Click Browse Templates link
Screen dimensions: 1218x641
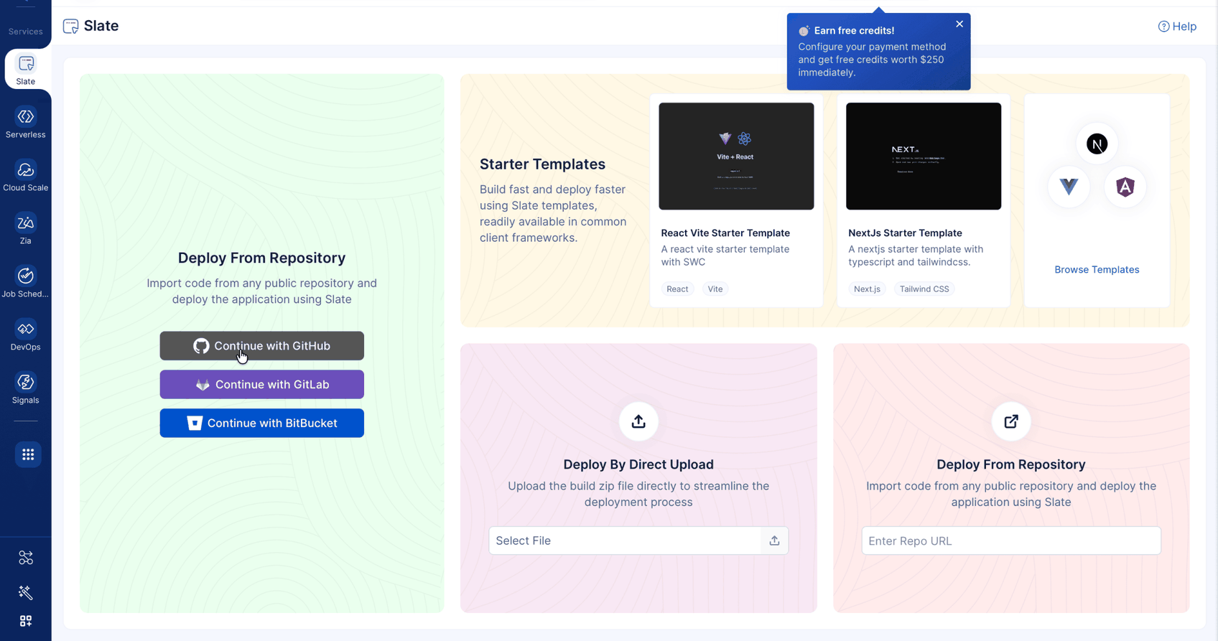[1097, 270]
